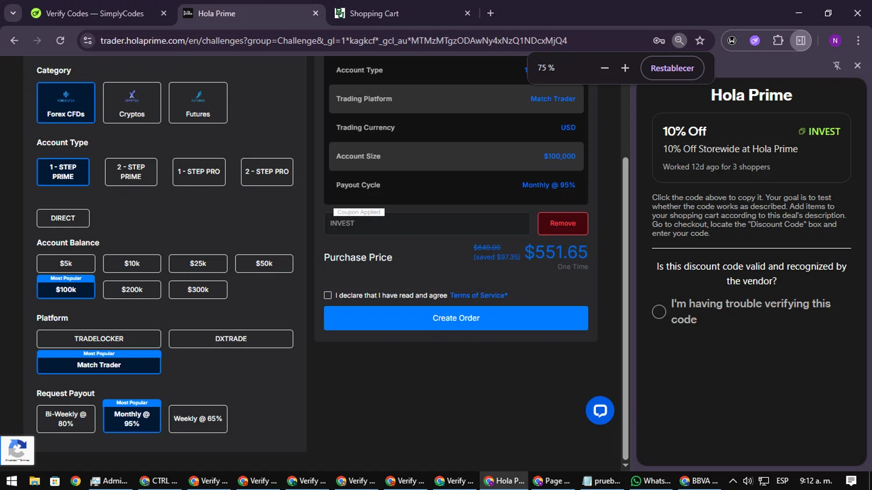
Task: Click the zoom magnifier icon in address bar
Action: [x=679, y=40]
